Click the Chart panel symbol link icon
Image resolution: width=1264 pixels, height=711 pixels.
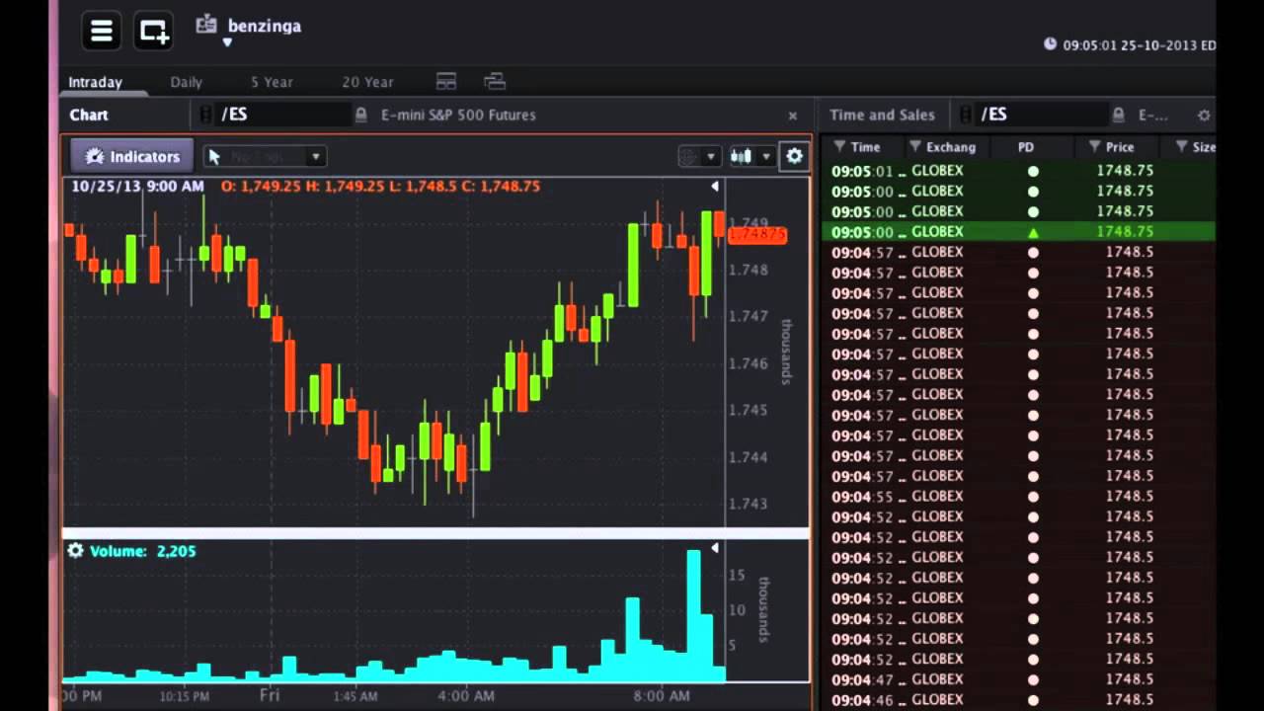(205, 115)
